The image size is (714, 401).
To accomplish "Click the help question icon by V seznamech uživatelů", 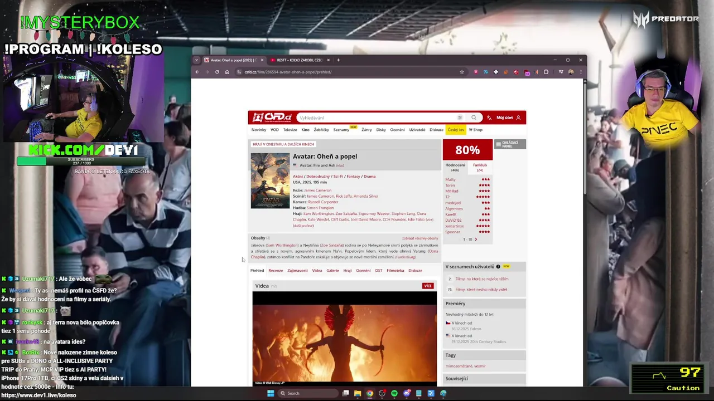I will click(x=498, y=267).
